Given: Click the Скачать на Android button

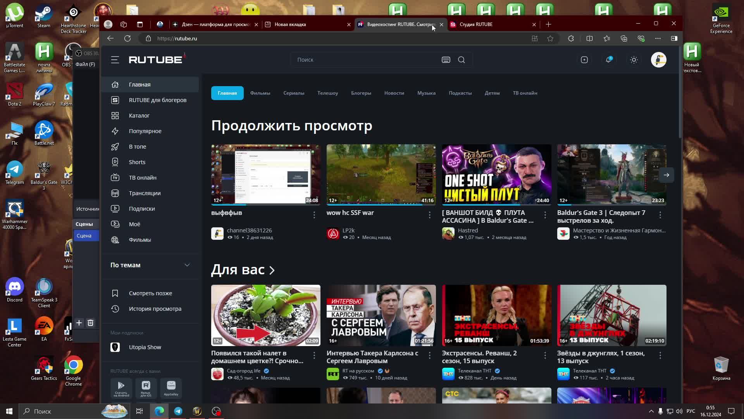Looking at the screenshot, I should (121, 388).
